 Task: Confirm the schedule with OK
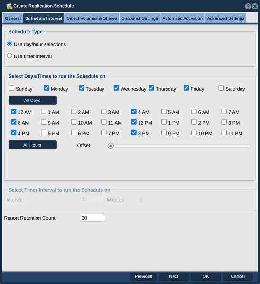205,276
